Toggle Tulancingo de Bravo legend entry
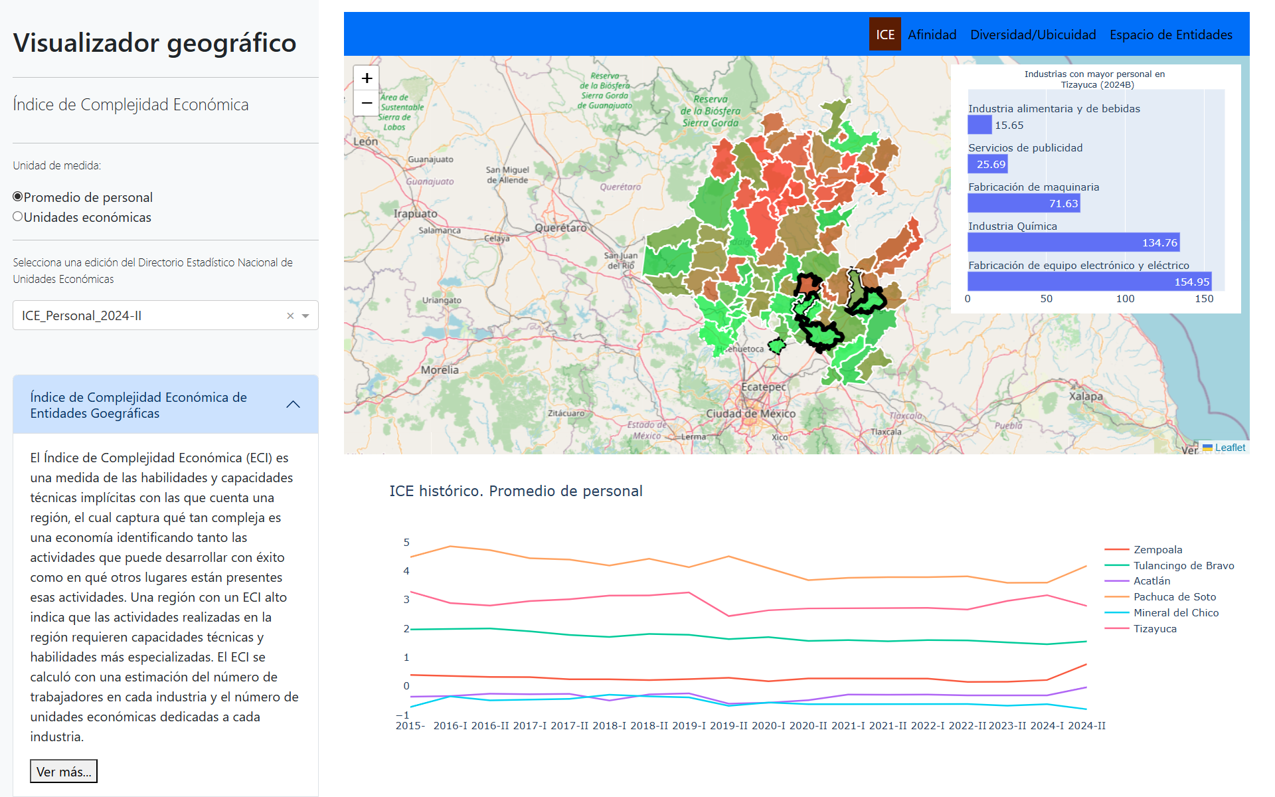This screenshot has width=1275, height=797. click(x=1183, y=565)
